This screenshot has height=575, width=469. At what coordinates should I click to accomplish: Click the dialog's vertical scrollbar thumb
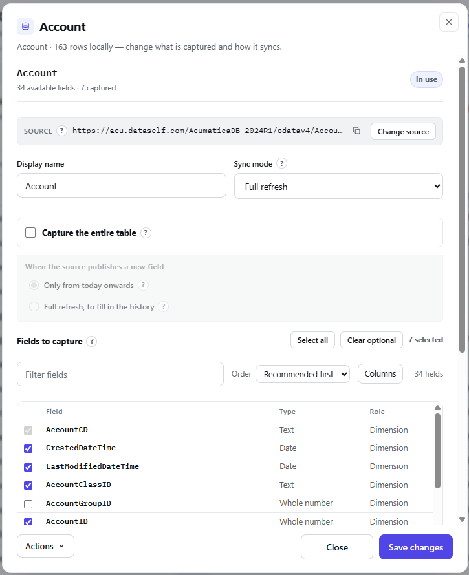[x=462, y=210]
